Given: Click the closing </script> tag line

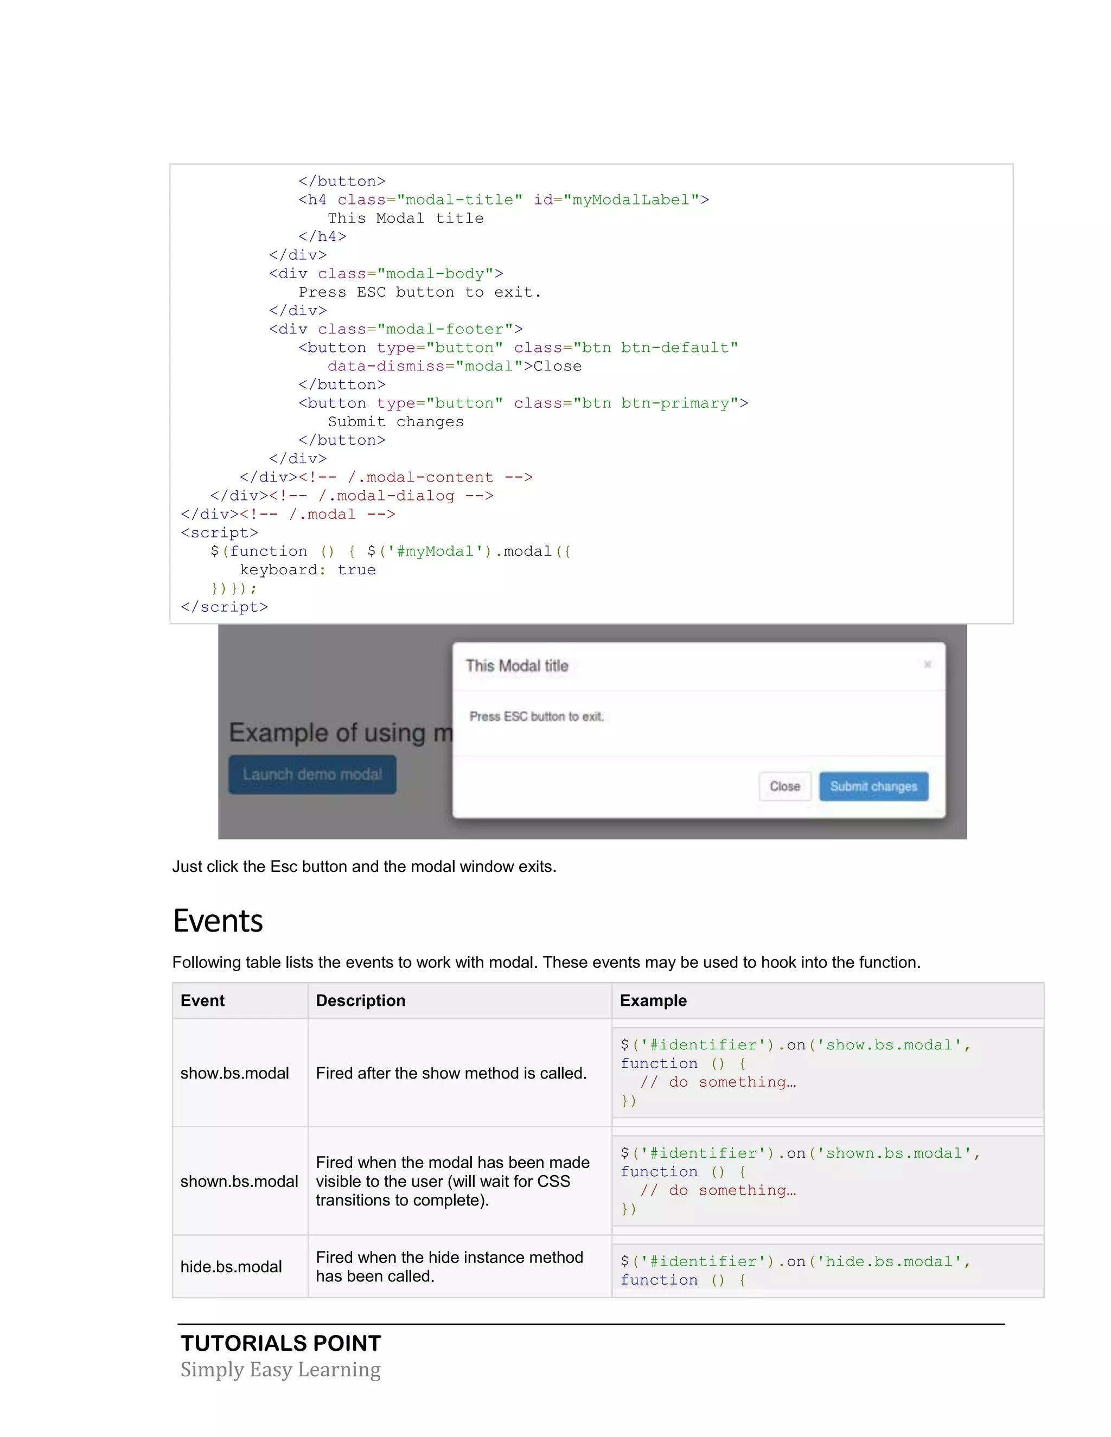Looking at the screenshot, I should [225, 607].
